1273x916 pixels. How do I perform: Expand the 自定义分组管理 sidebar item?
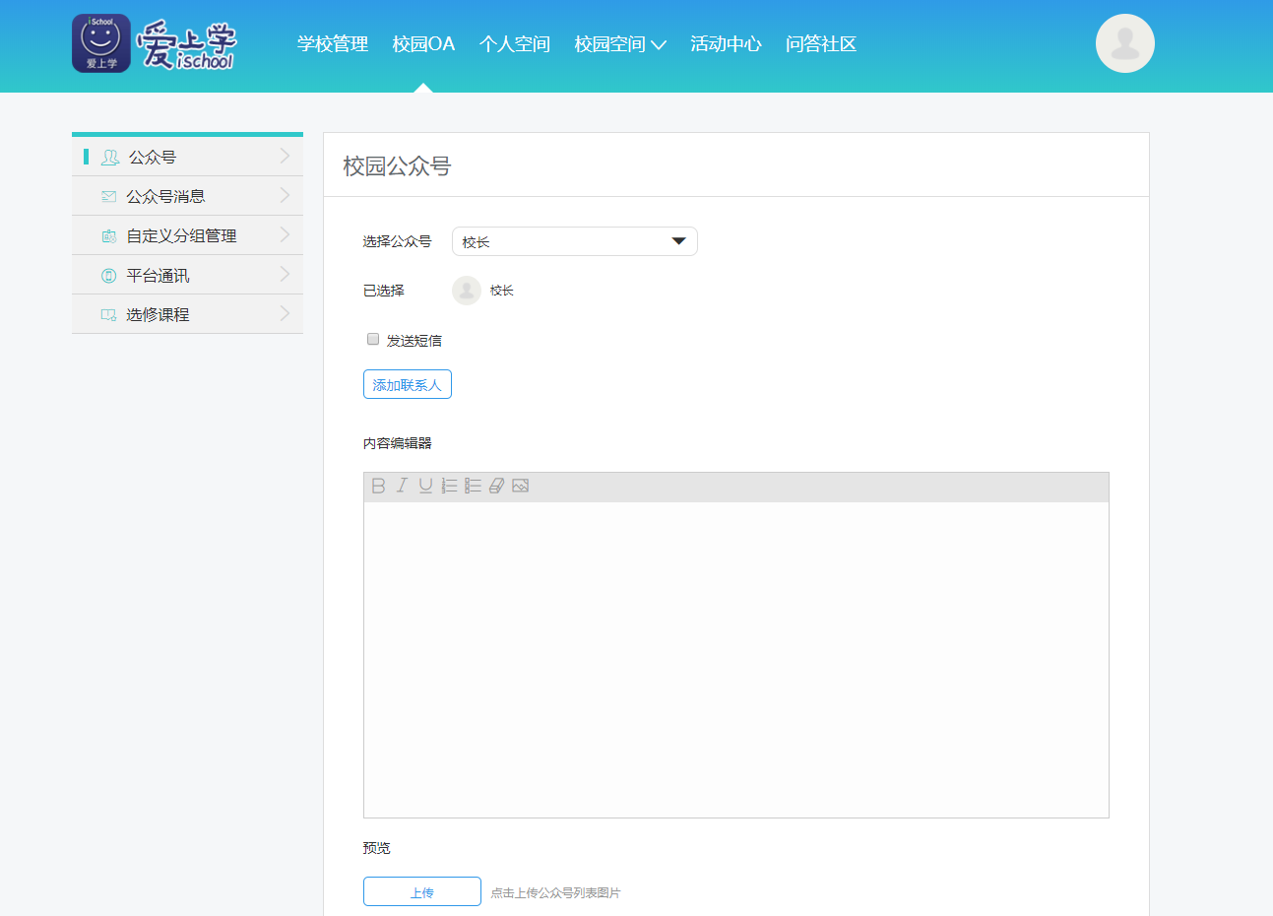187,235
